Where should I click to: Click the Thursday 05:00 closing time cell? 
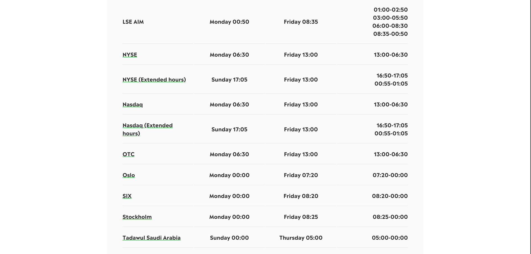pos(301,238)
